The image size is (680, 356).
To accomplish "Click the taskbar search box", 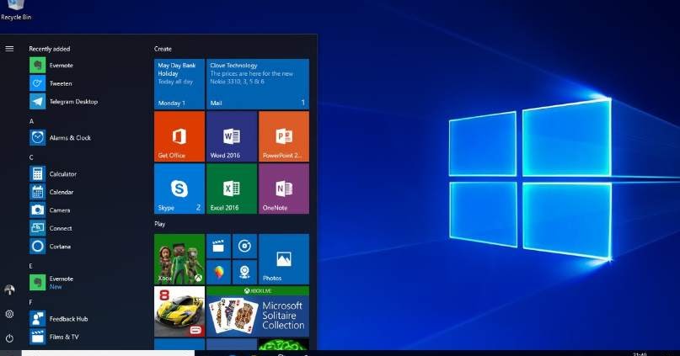I will tap(108, 353).
